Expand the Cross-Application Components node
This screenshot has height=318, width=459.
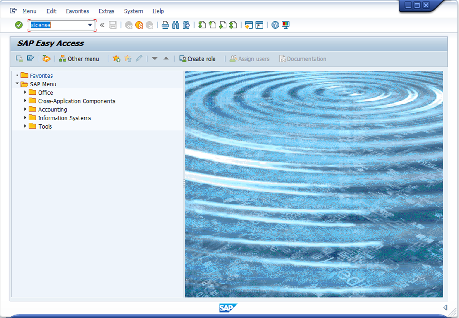pos(25,101)
